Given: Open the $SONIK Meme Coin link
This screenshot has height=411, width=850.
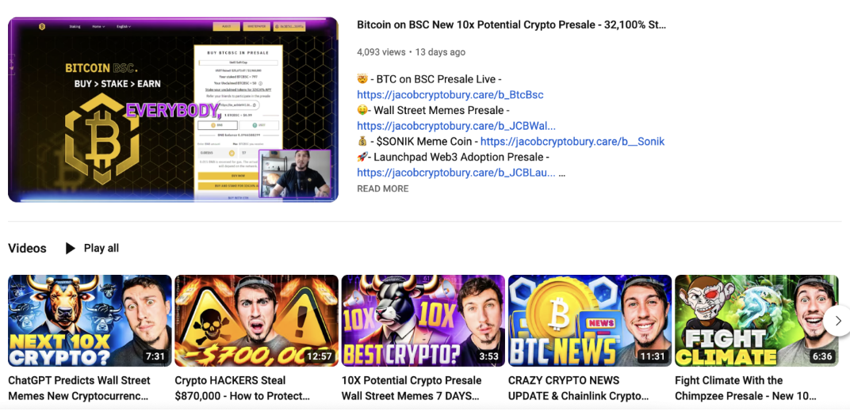Looking at the screenshot, I should click(x=572, y=142).
